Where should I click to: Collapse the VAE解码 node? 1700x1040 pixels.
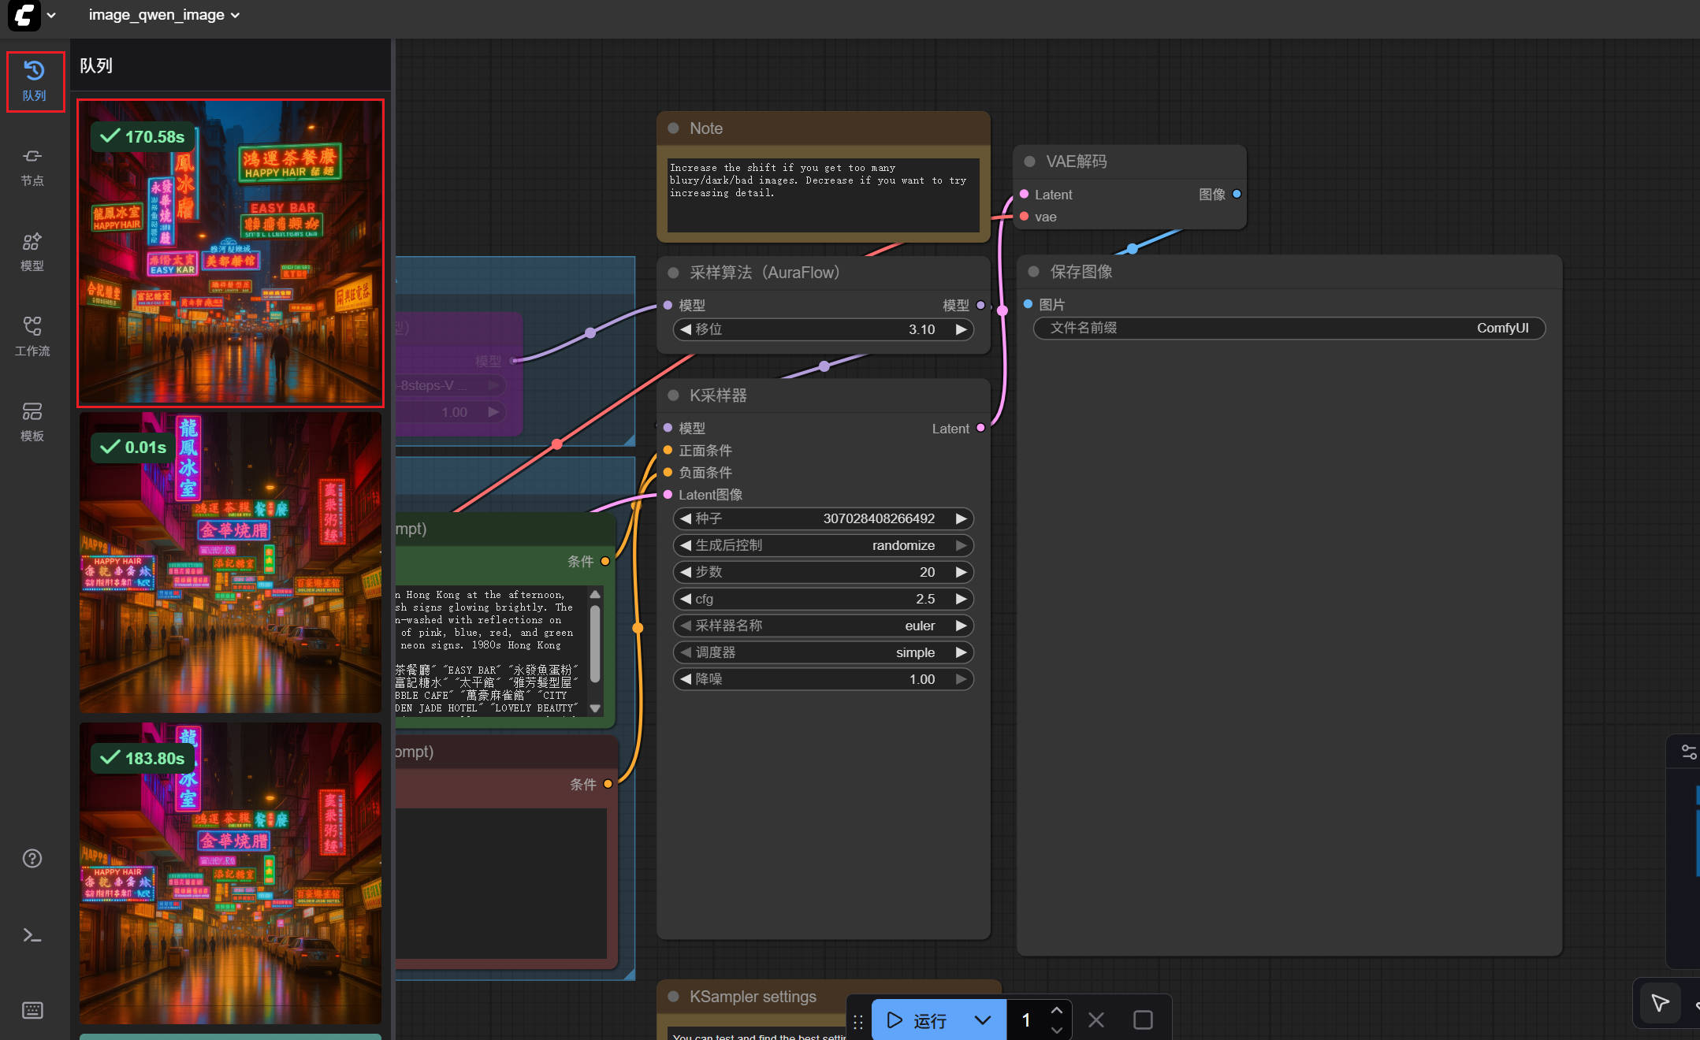click(x=1029, y=161)
